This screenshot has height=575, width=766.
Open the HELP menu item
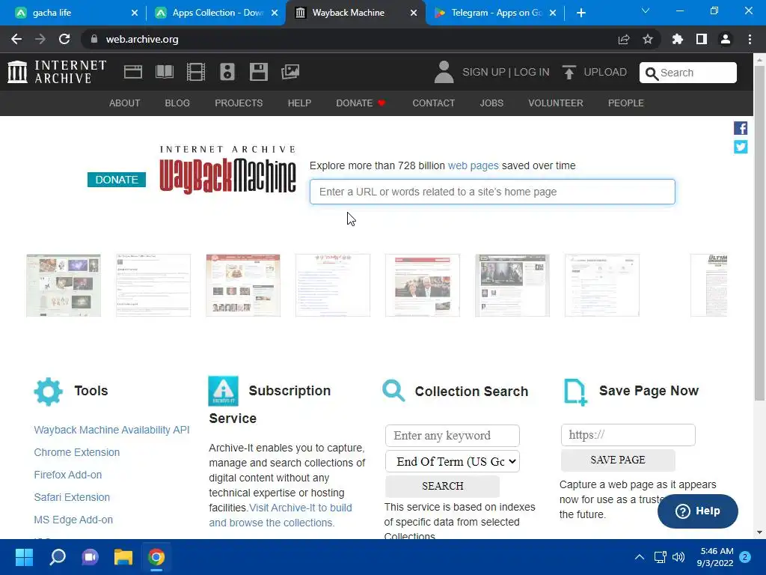pos(299,103)
